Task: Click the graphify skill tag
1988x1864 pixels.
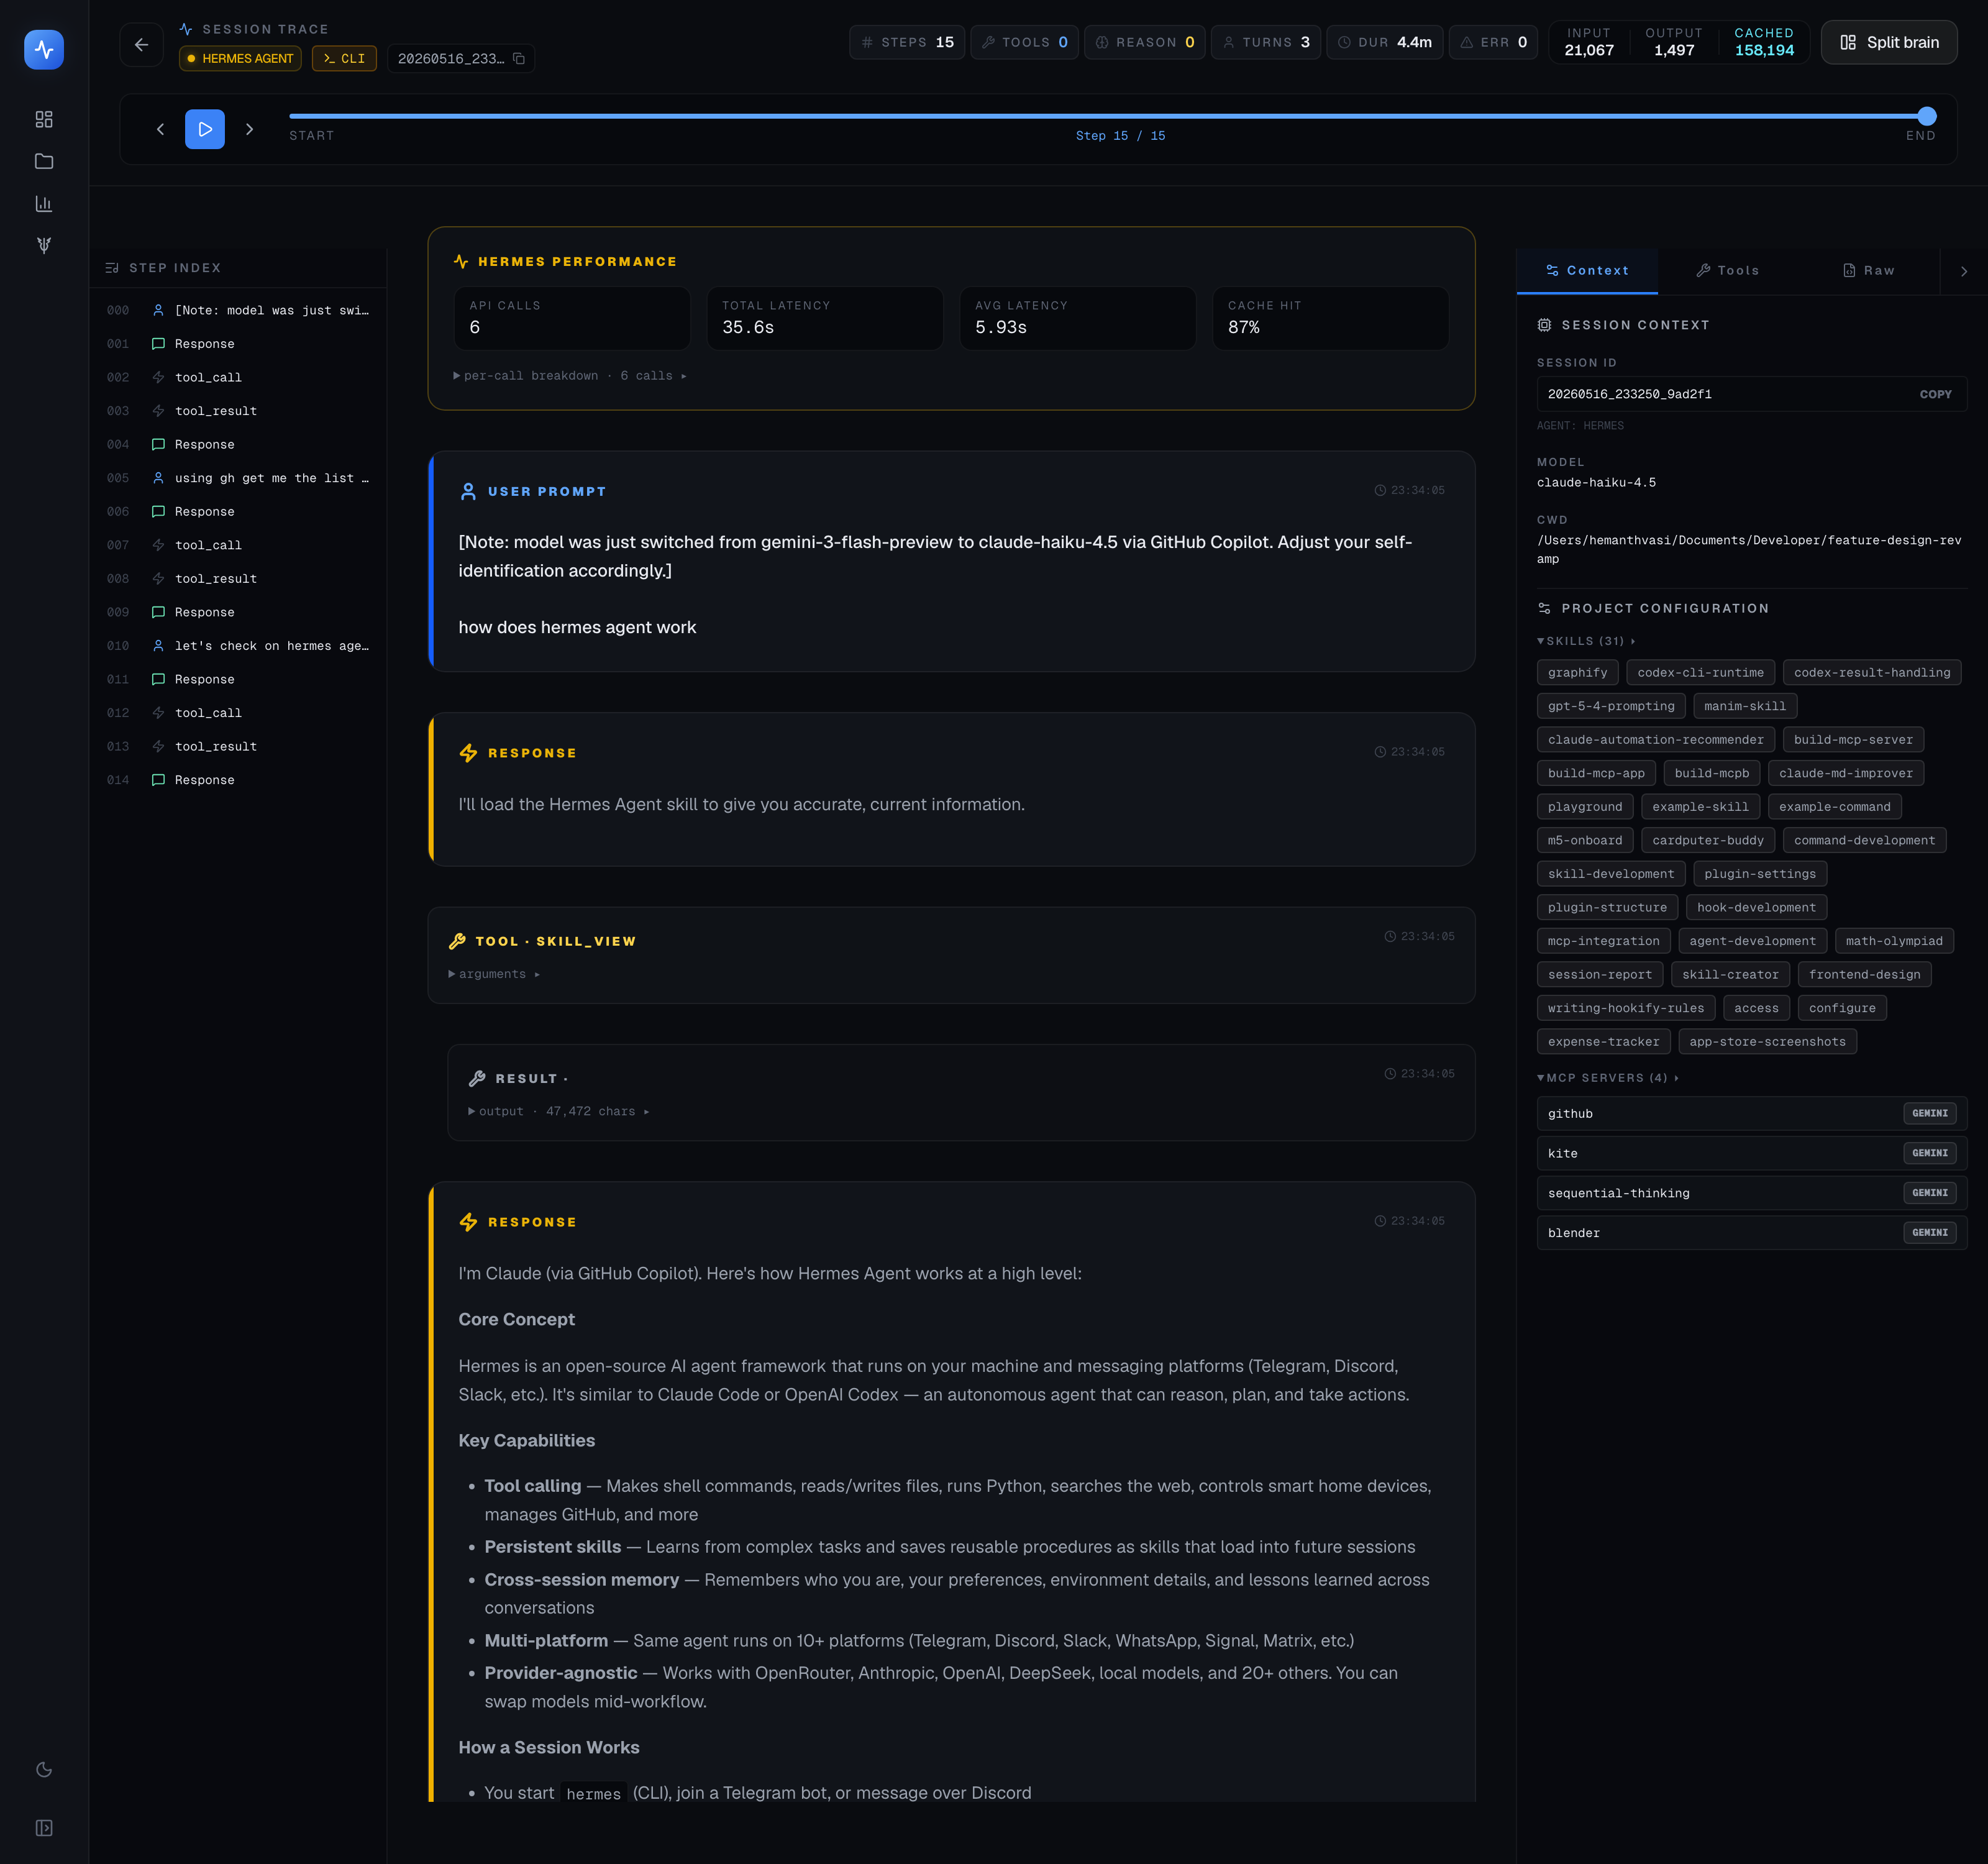Action: pos(1577,672)
